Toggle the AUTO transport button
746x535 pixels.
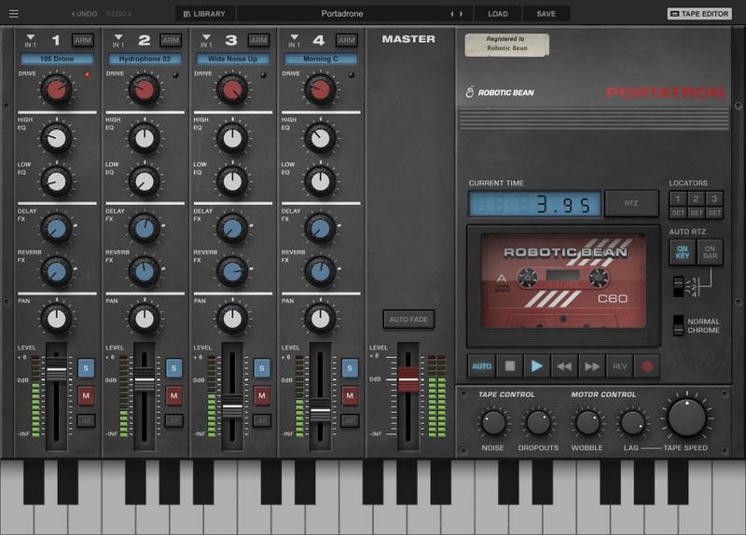coord(481,366)
